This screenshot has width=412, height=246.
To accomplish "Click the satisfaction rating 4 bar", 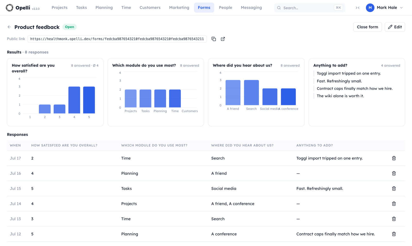I will [74, 100].
